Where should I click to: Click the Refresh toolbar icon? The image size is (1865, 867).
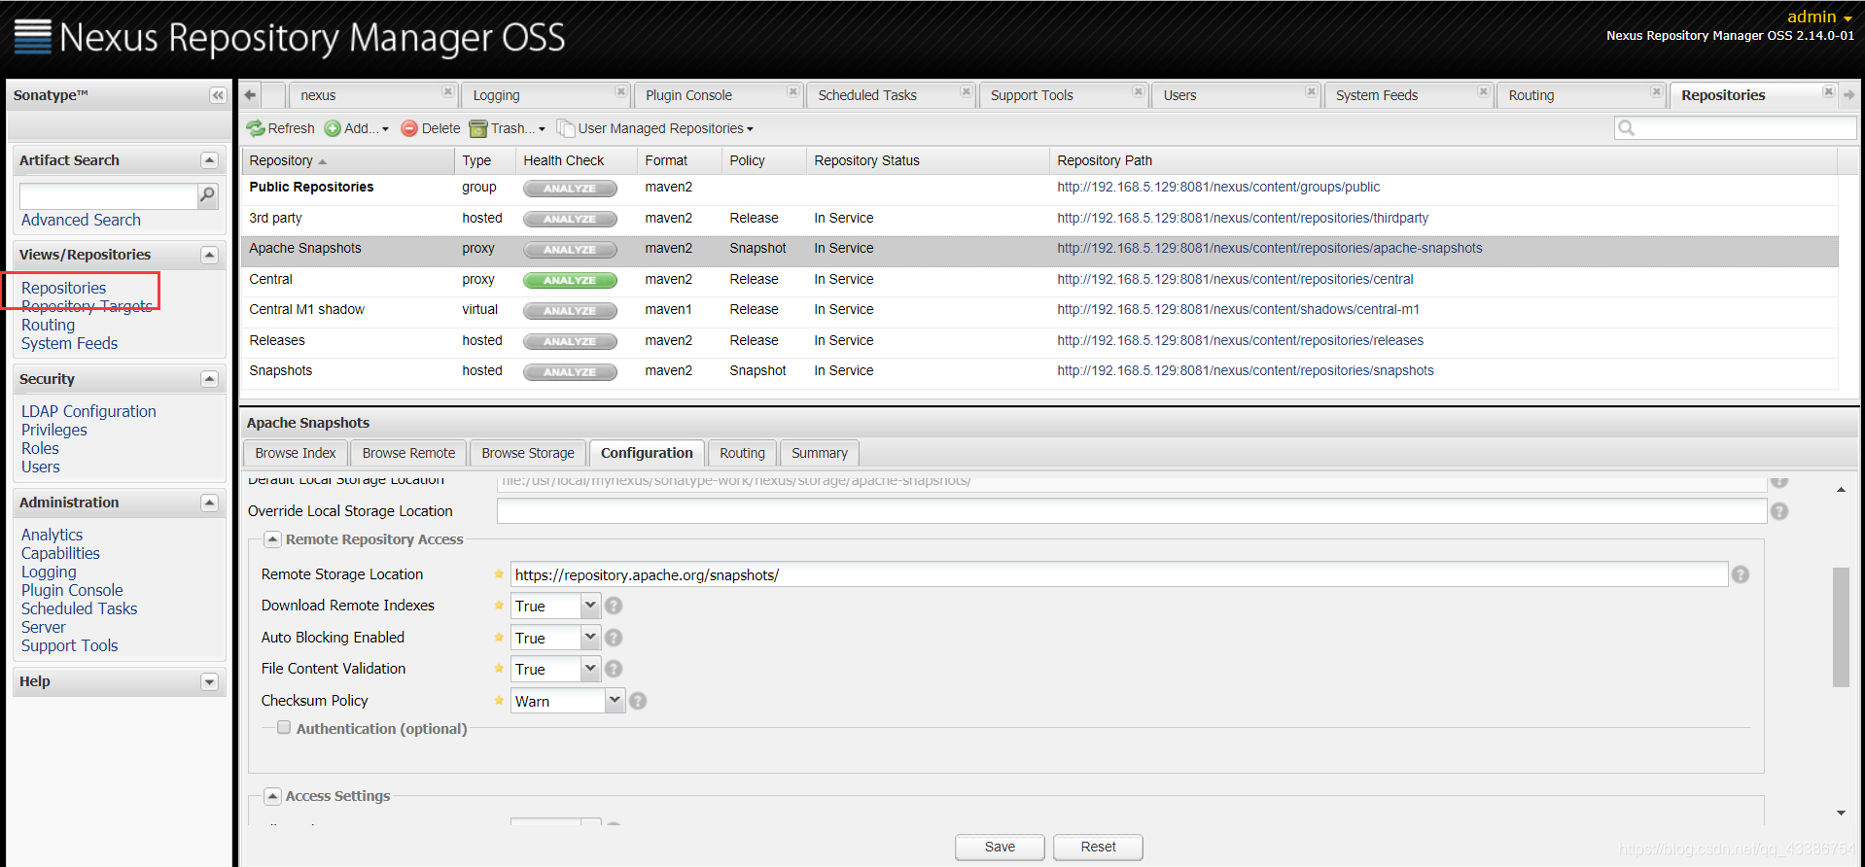[x=256, y=128]
